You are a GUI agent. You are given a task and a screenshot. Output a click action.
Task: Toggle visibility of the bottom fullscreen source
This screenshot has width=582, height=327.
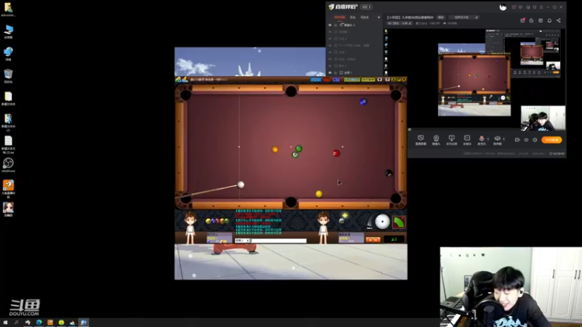330,73
